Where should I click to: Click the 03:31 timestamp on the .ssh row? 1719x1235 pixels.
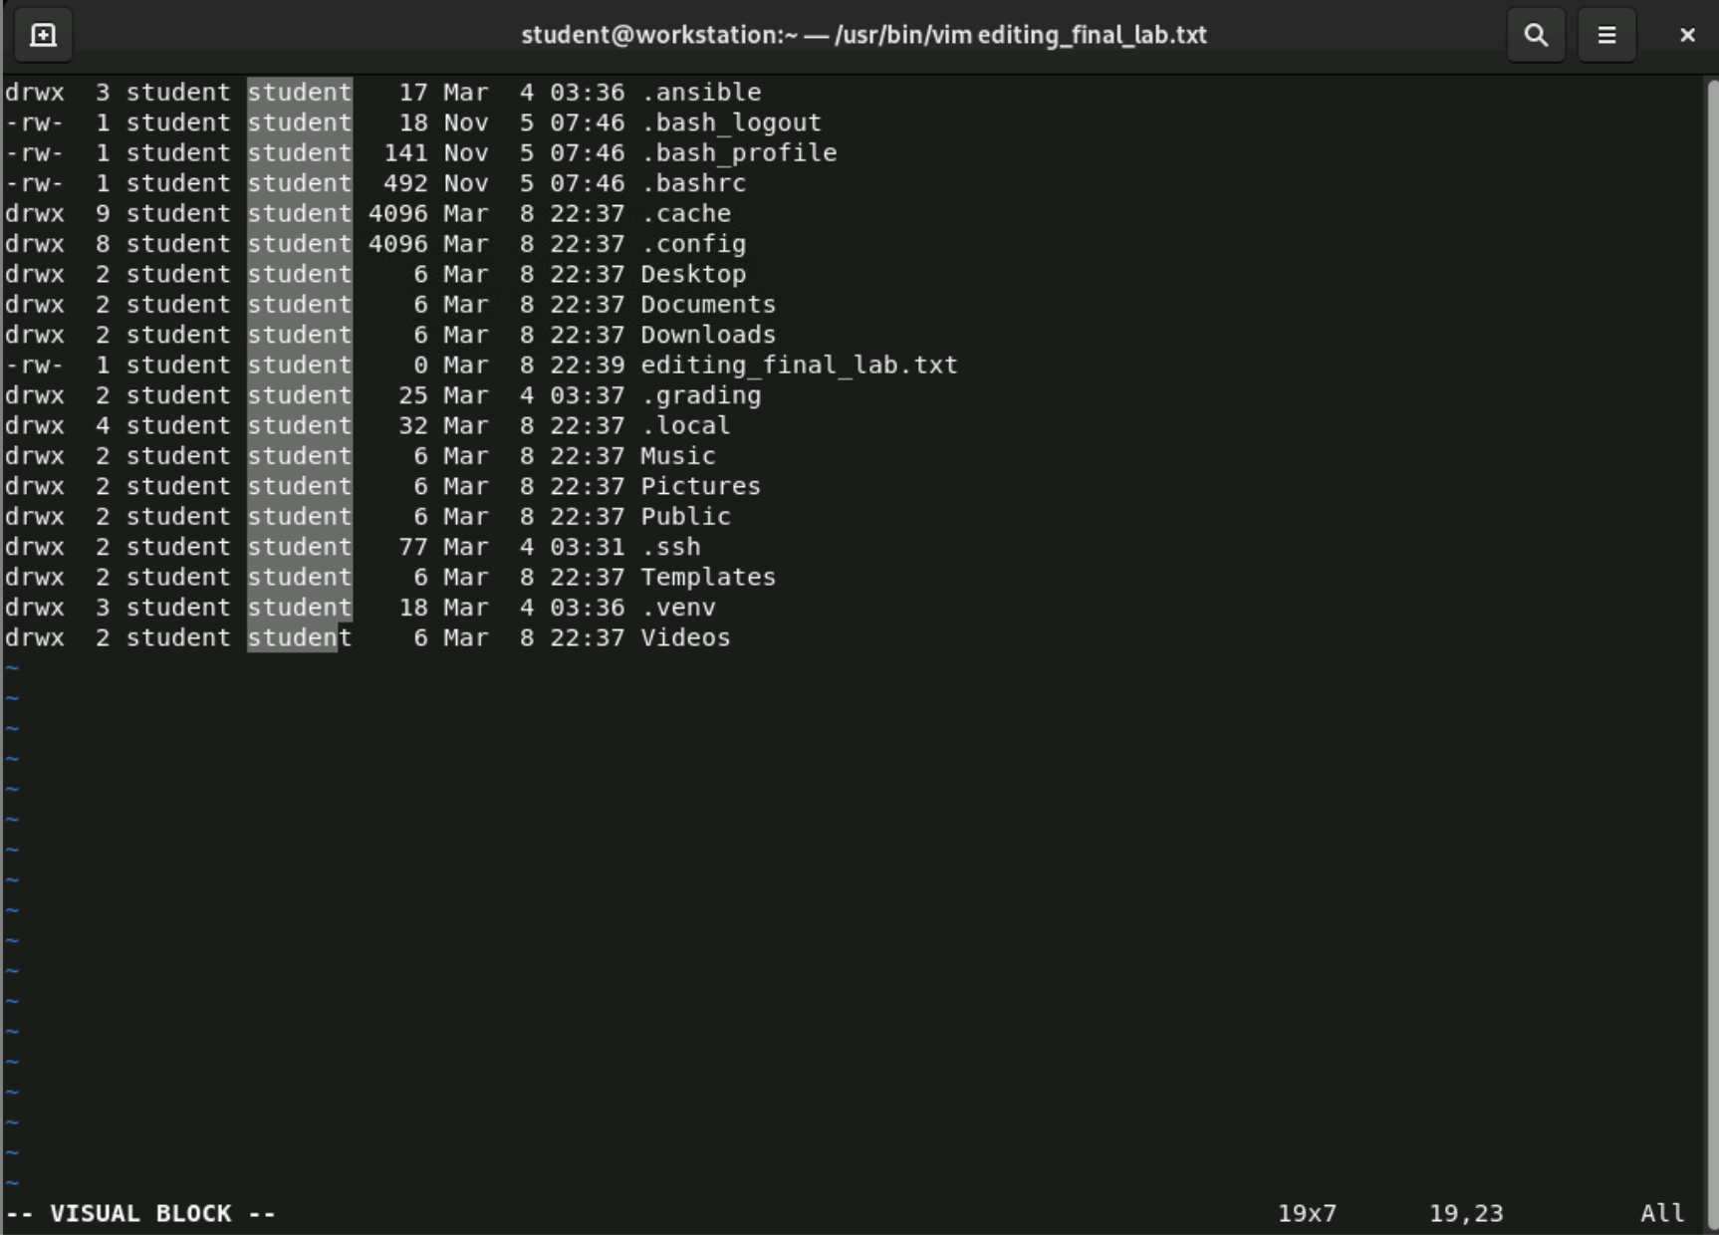pos(588,547)
